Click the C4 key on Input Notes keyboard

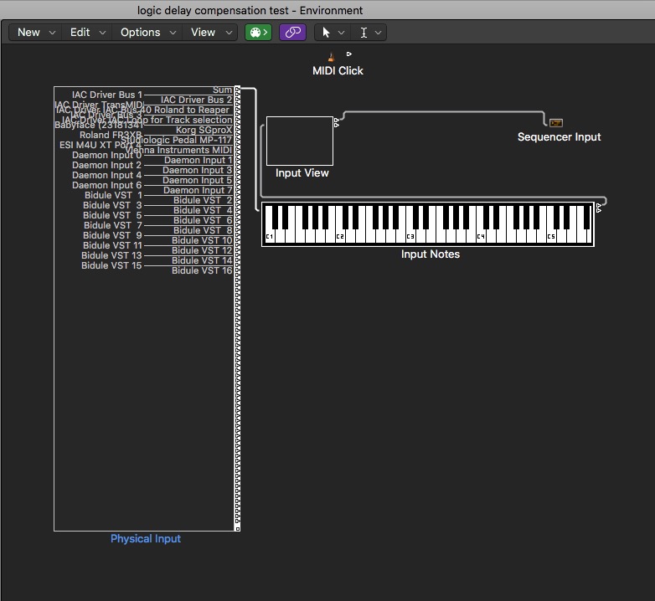point(481,237)
